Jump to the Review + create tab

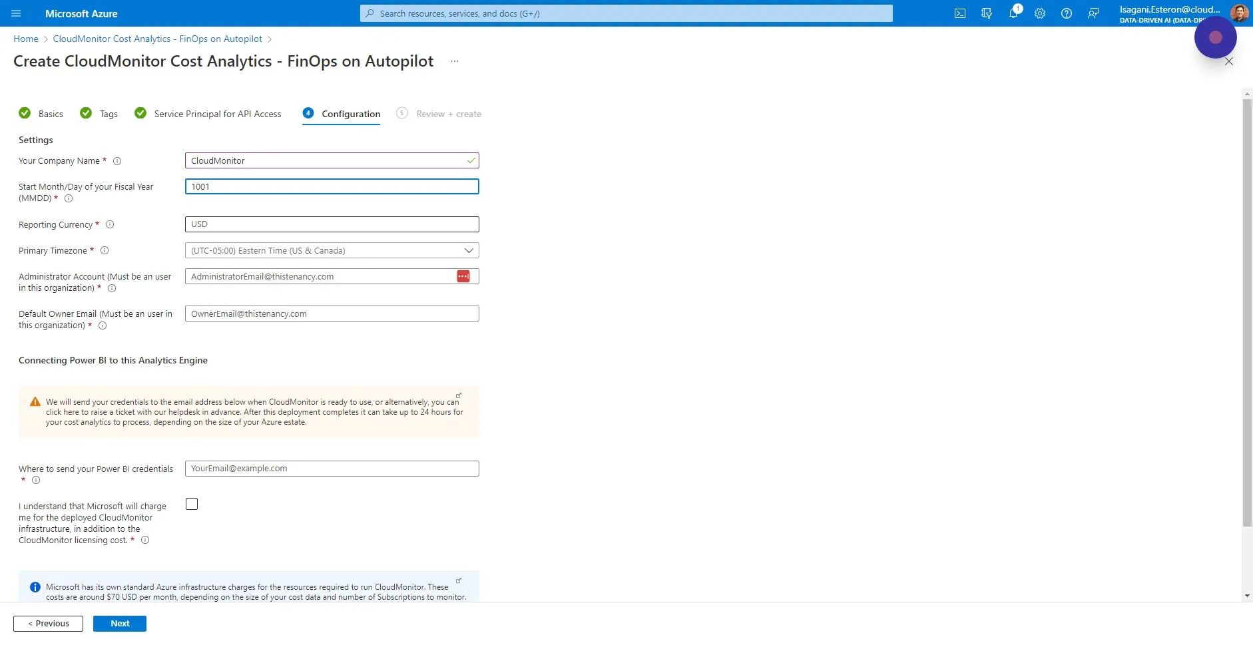pyautogui.click(x=439, y=114)
